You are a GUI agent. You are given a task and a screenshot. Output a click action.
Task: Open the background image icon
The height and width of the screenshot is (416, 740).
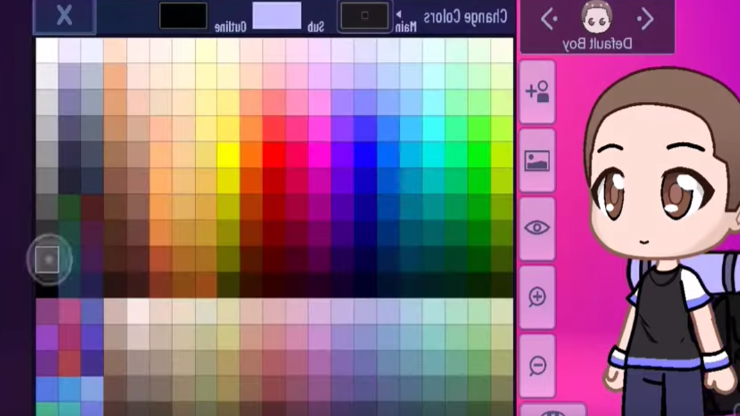(537, 161)
